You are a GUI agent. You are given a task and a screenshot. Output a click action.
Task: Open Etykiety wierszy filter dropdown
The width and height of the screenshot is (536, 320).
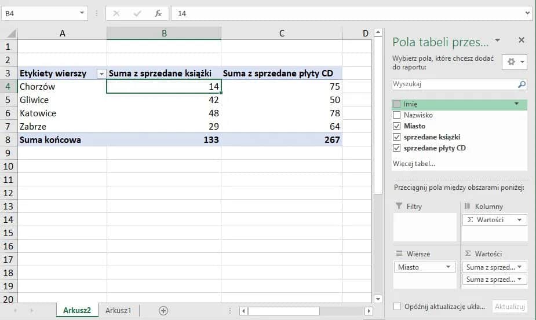point(101,73)
